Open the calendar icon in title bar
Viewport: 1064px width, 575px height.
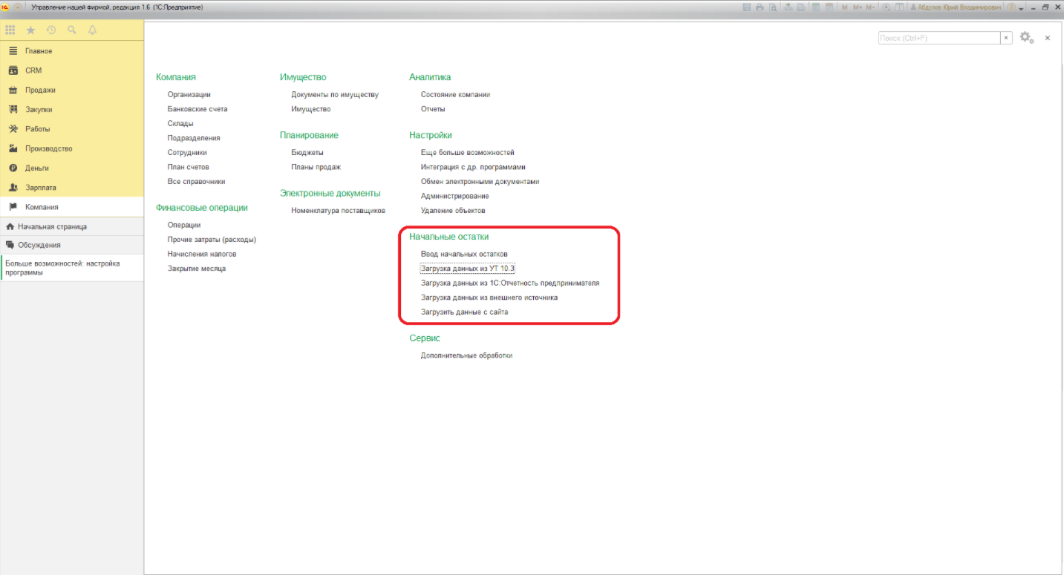tap(829, 7)
